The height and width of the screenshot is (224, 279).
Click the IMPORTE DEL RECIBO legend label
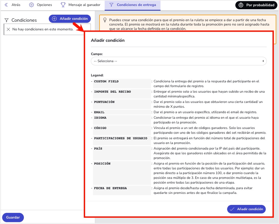tap(112, 92)
